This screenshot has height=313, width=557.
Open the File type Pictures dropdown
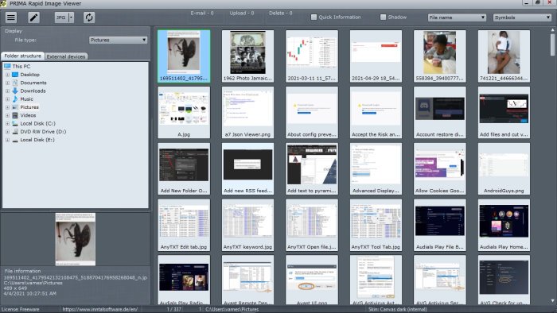(118, 40)
